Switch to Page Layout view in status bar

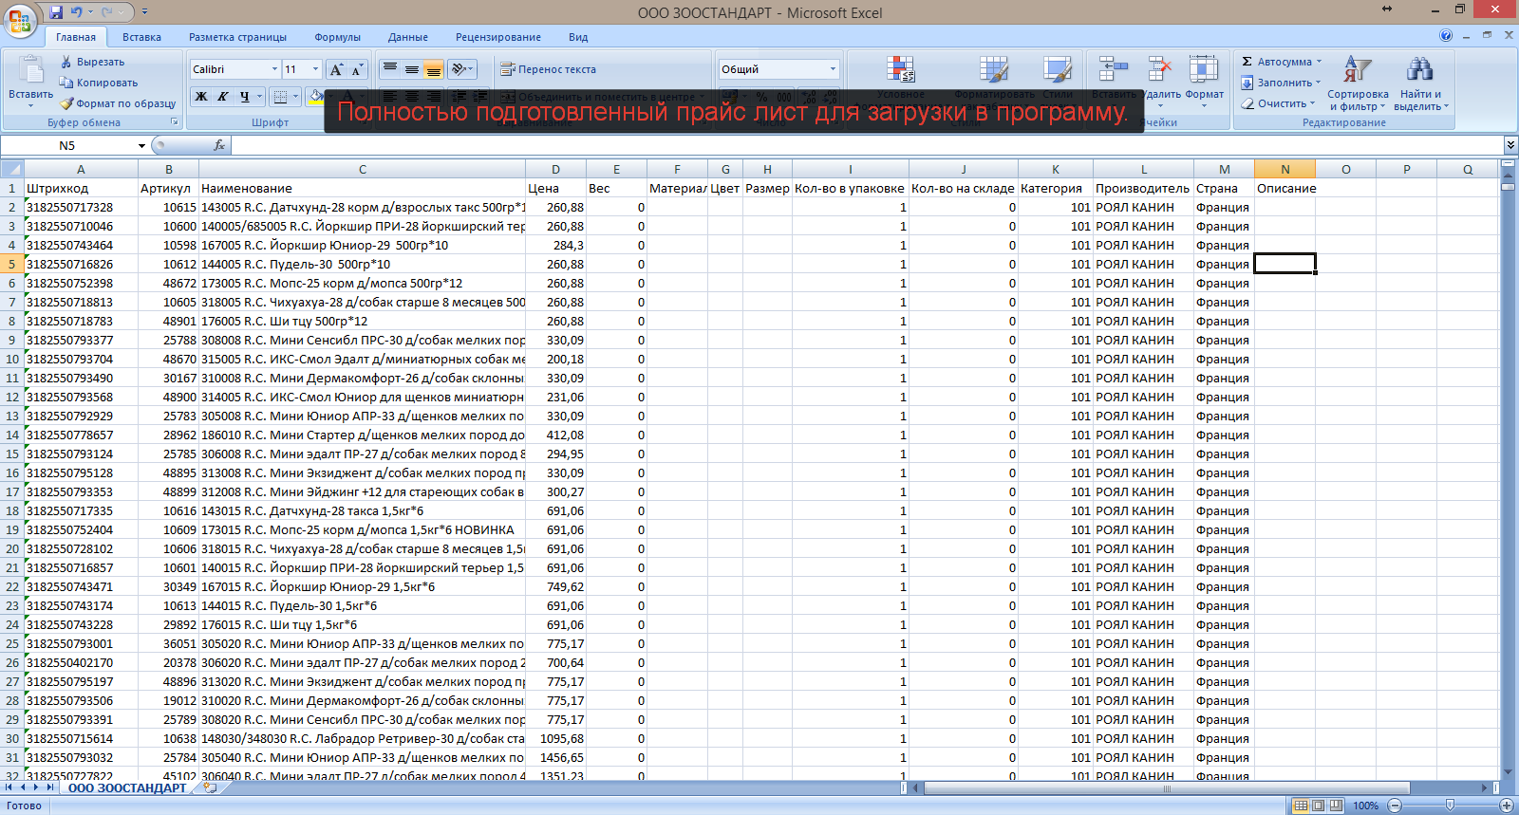pos(1319,806)
